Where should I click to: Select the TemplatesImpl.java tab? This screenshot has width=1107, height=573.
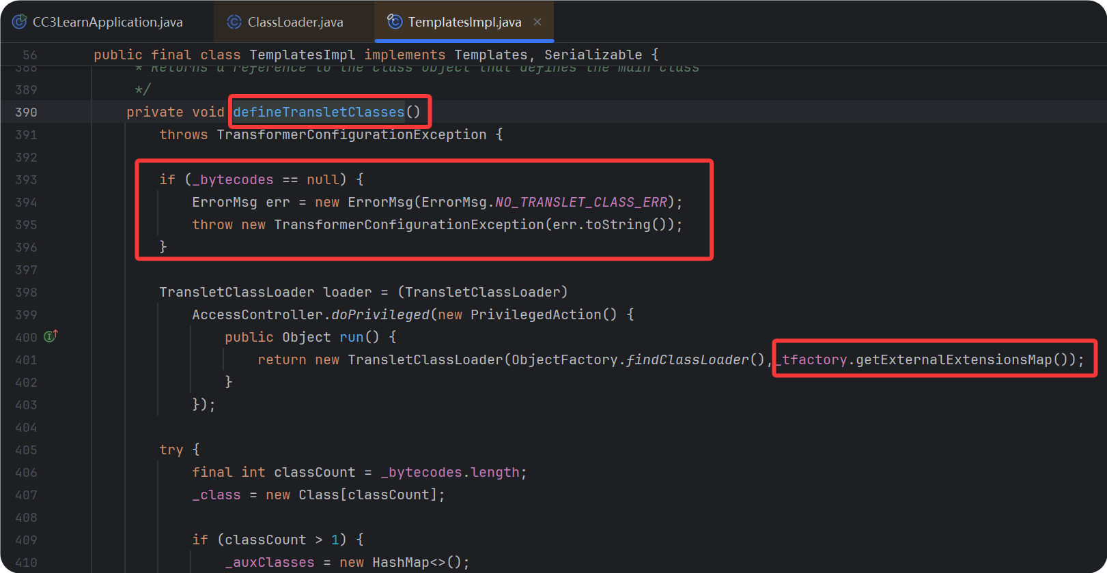[x=464, y=22]
